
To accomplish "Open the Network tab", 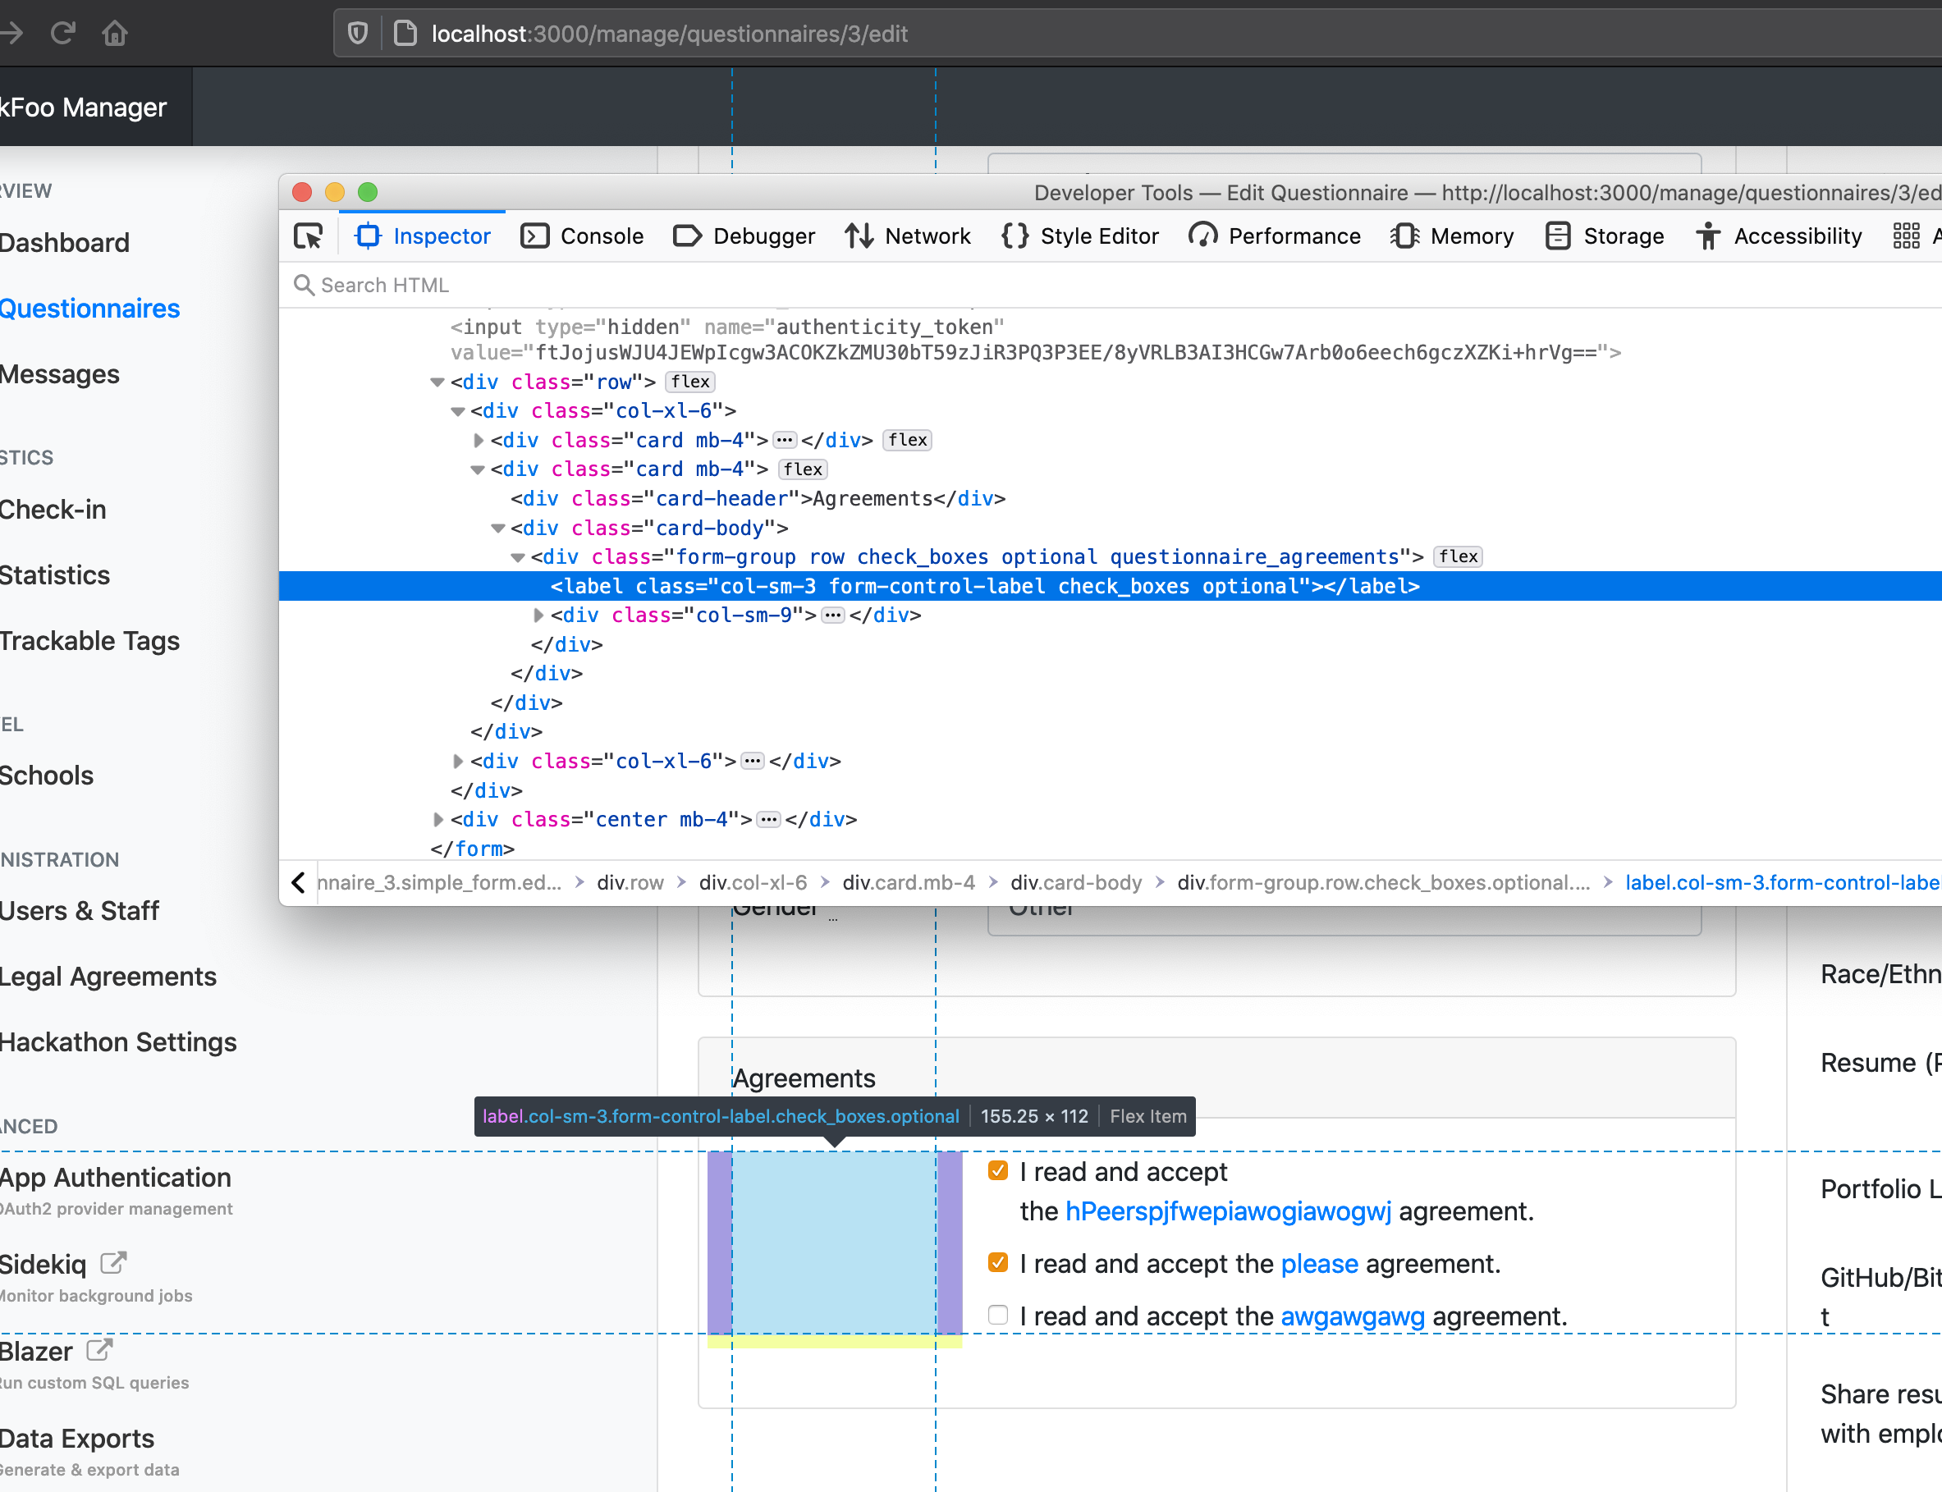I will (x=908, y=236).
